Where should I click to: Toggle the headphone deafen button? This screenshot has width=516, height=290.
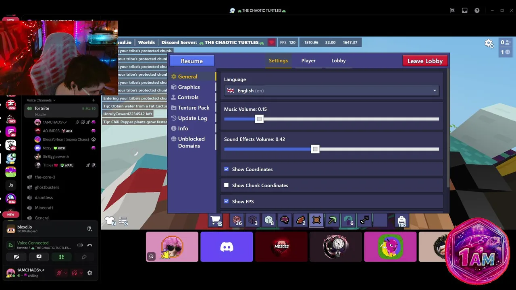click(x=74, y=273)
